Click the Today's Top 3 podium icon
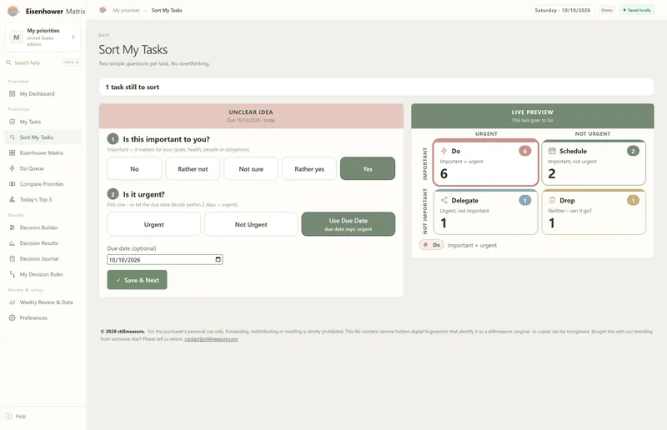667x430 pixels. pyautogui.click(x=12, y=199)
